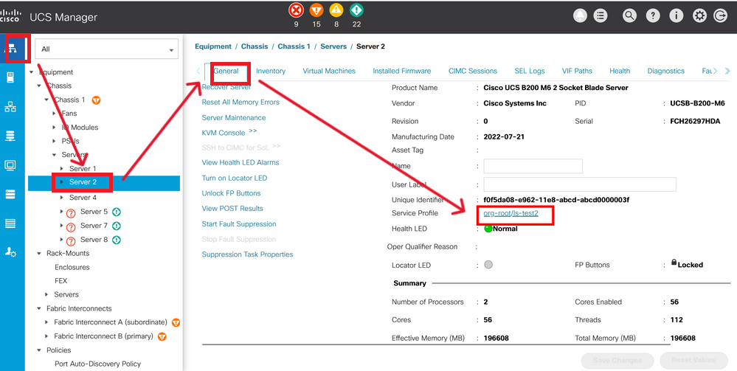The width and height of the screenshot is (737, 371).
Task: Click Fabric Interconnect B fault badge
Action: pyautogui.click(x=162, y=336)
